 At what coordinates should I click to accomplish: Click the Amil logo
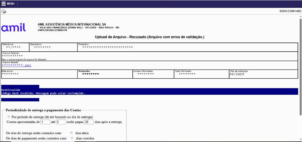[13, 27]
